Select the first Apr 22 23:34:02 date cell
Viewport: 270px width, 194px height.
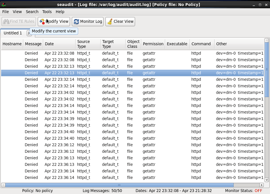pos(59,92)
